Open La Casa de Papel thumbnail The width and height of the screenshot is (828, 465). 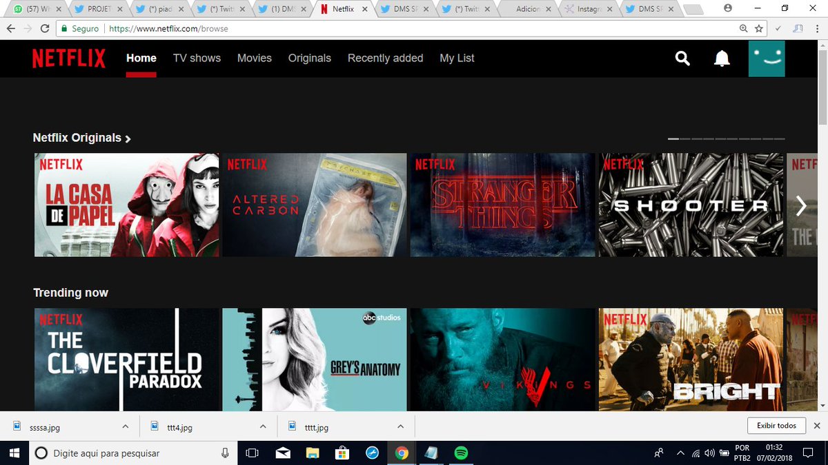point(127,205)
